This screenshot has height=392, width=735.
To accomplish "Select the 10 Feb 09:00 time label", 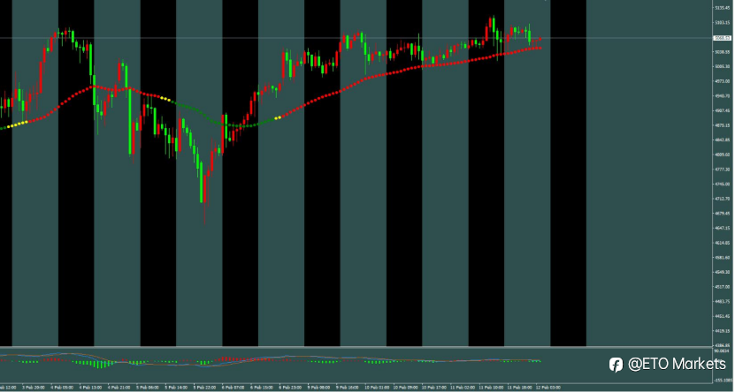I will [405, 388].
